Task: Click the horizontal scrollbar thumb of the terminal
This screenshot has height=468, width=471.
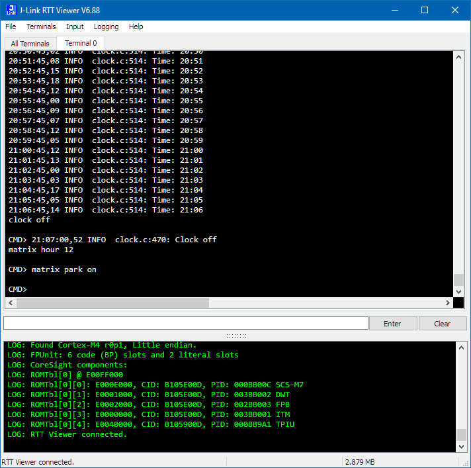Action: click(112, 303)
